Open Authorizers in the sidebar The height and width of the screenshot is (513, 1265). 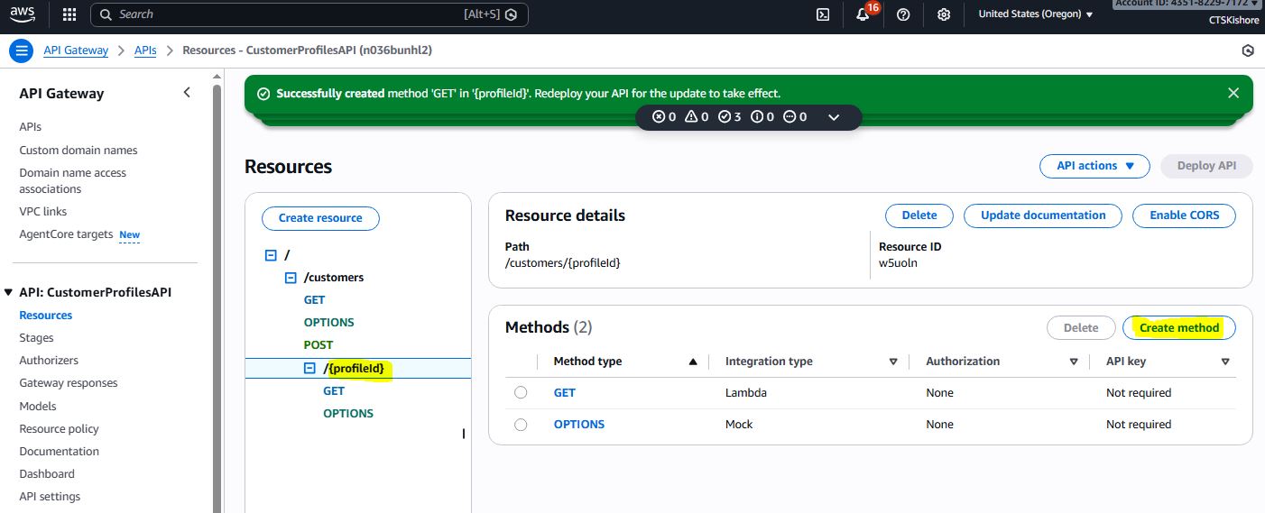click(x=49, y=361)
